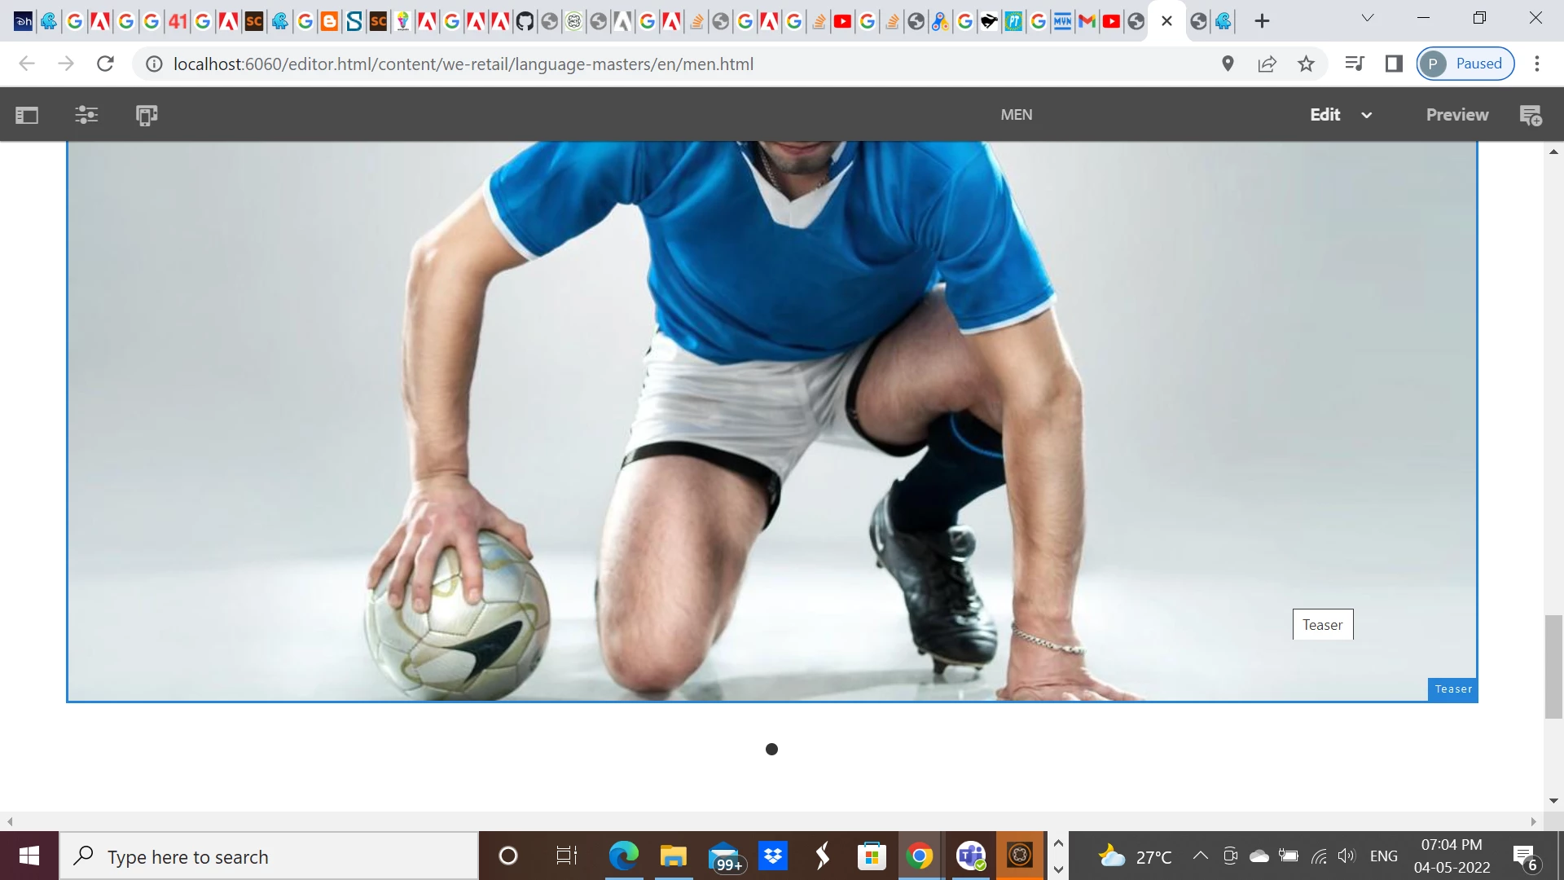Image resolution: width=1564 pixels, height=880 pixels.
Task: Click the vertical page scrollbar thumb
Action: click(x=1553, y=667)
